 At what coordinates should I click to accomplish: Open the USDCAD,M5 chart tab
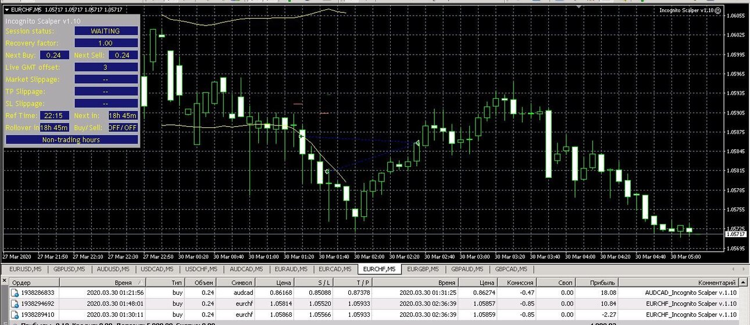[x=156, y=269]
